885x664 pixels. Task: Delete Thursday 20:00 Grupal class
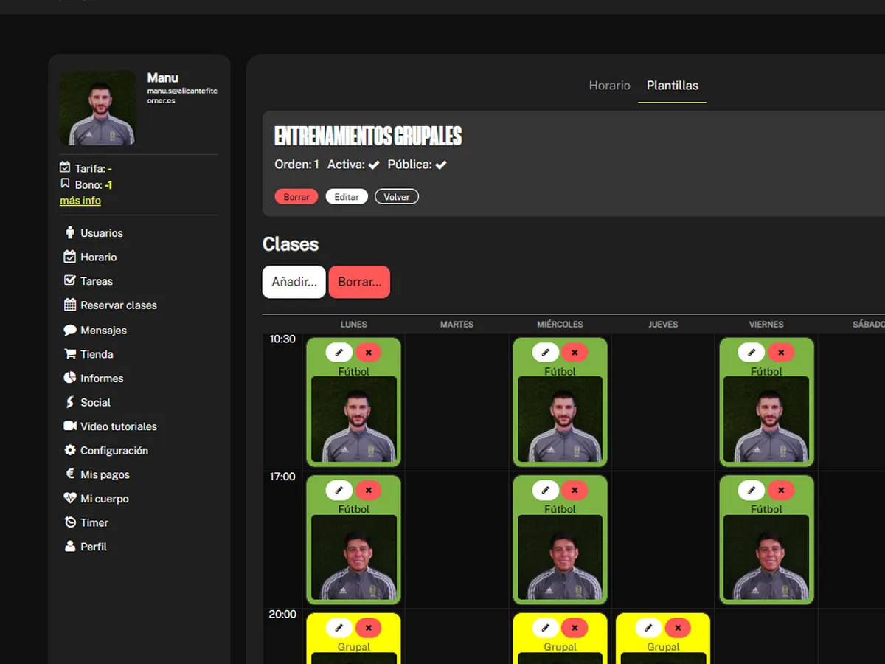pyautogui.click(x=678, y=628)
